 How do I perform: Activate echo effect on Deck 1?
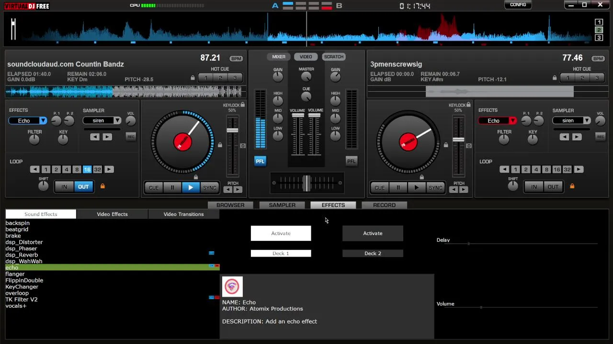(281, 233)
